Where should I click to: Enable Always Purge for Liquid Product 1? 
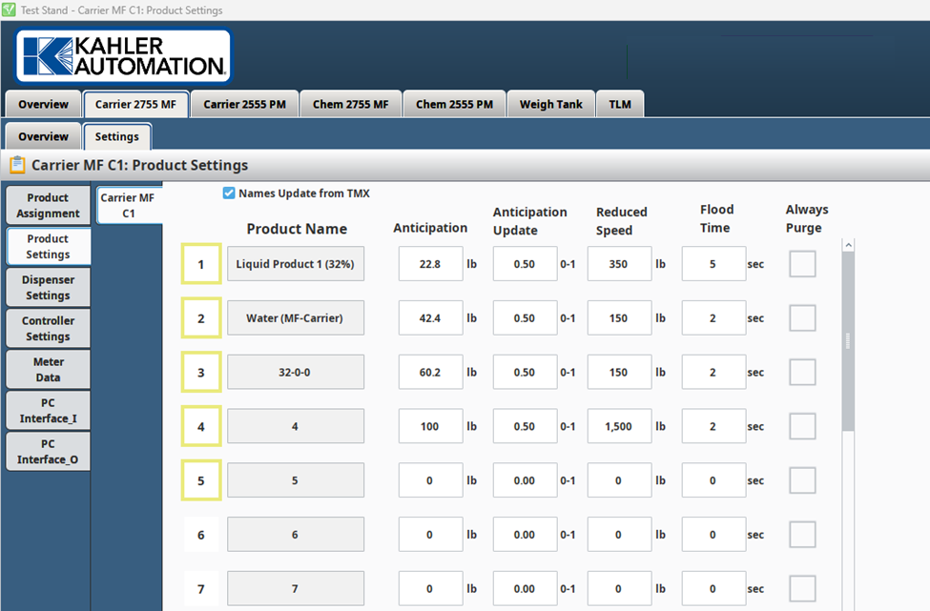click(x=802, y=264)
